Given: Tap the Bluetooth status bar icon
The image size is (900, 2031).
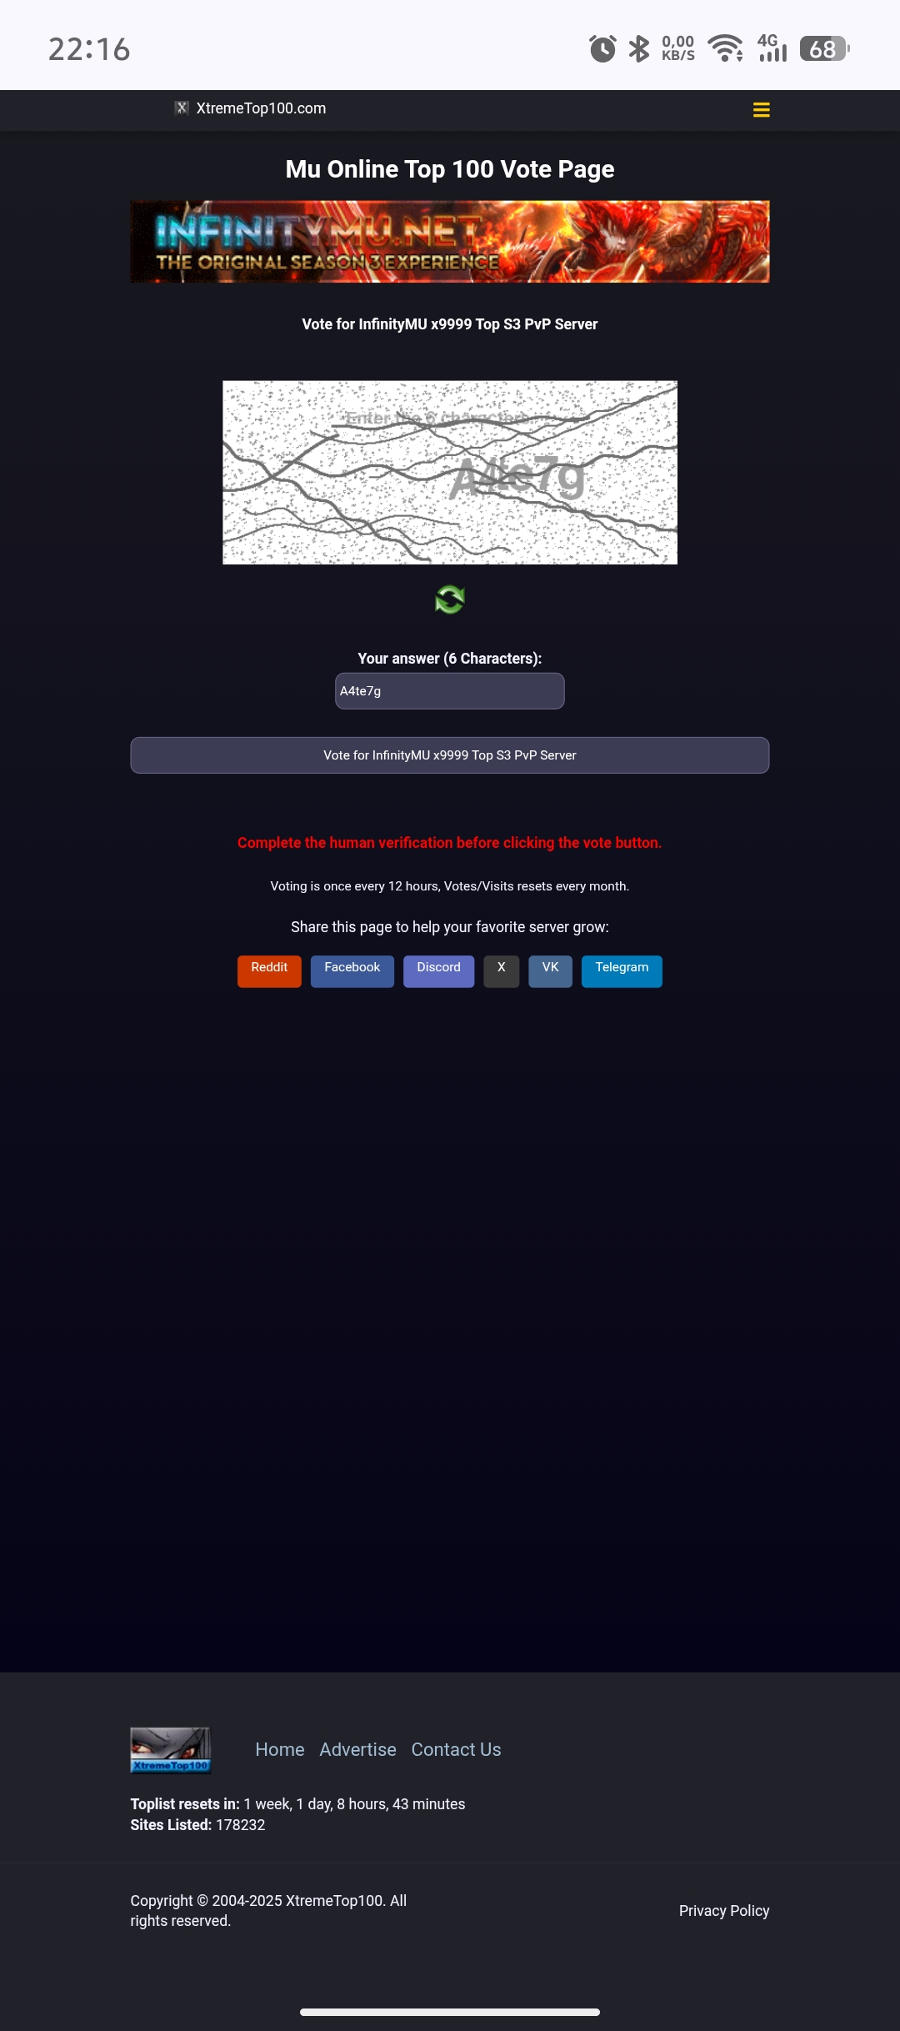Looking at the screenshot, I should coord(639,48).
